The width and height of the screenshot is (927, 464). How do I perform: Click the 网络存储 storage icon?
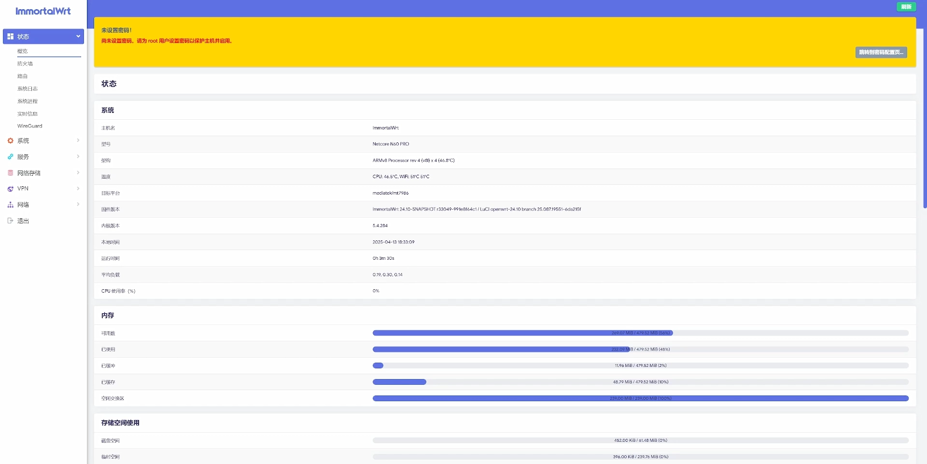click(10, 173)
